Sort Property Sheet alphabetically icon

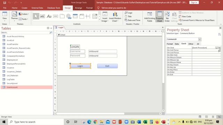(220, 34)
